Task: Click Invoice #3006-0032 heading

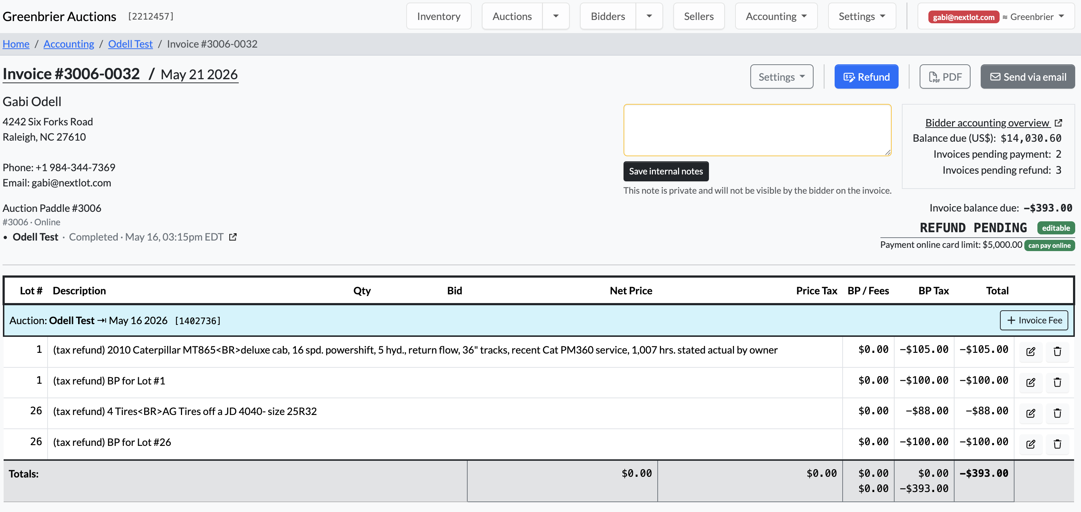Action: (71, 74)
